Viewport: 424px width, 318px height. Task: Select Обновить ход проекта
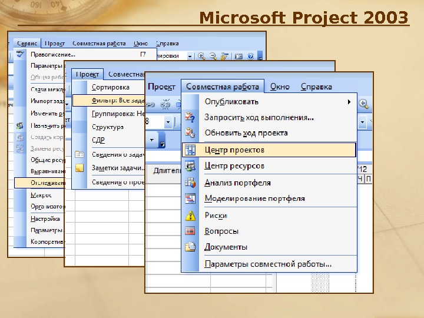[x=246, y=133]
